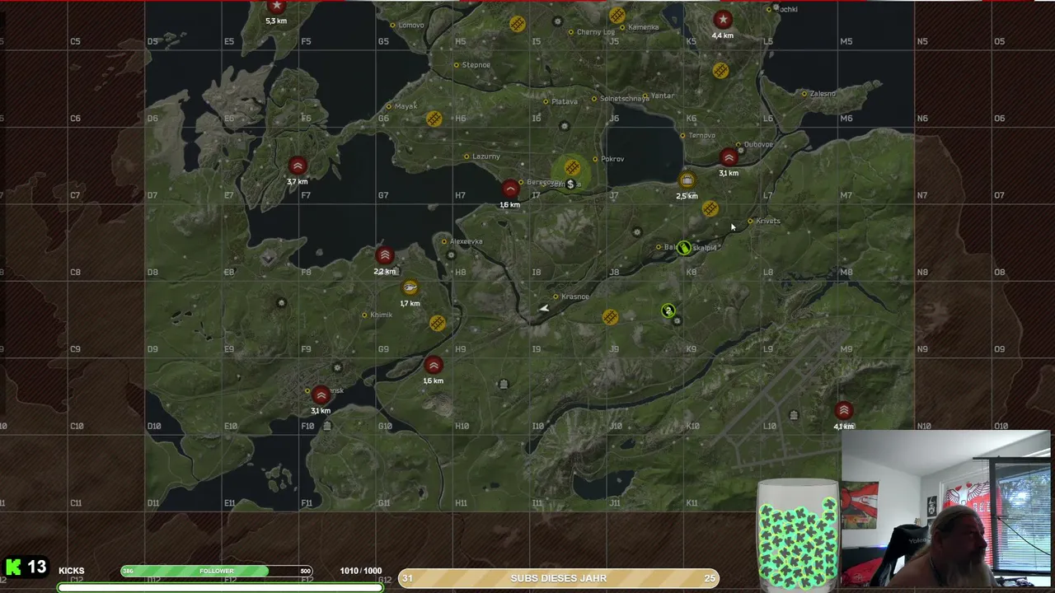Select the yellow rail marker above Kamenka

617,15
